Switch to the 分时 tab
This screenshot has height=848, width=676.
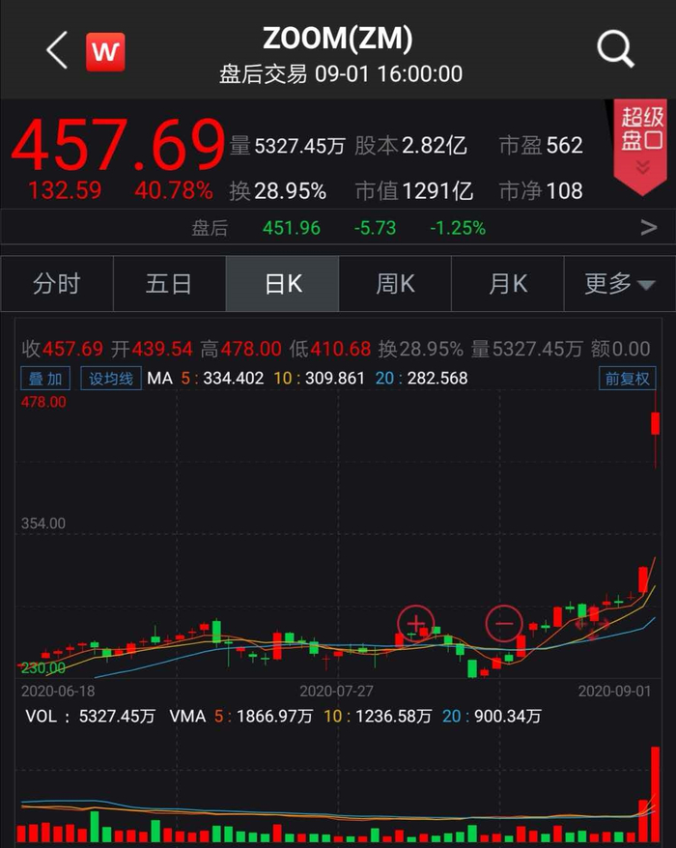57,283
